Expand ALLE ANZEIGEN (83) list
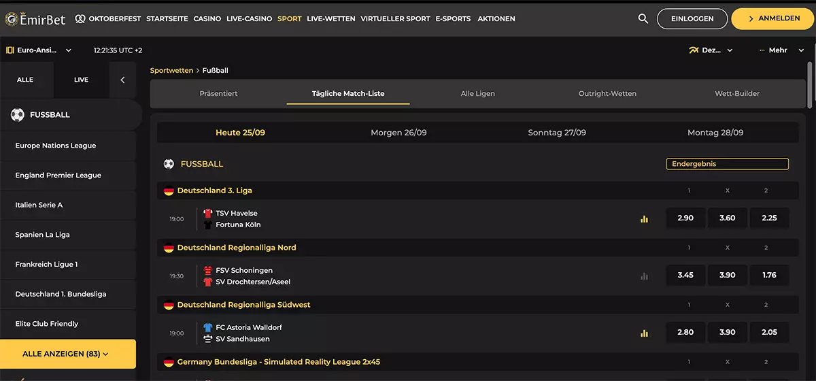The width and height of the screenshot is (816, 381). (68, 354)
